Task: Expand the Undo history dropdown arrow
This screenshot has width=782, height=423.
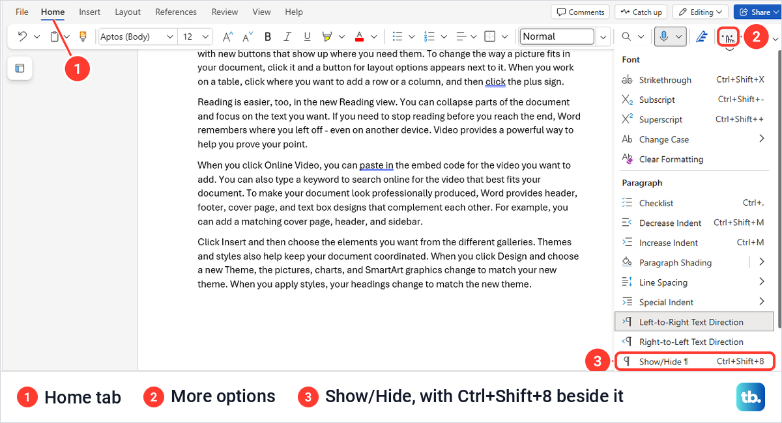Action: 37,36
